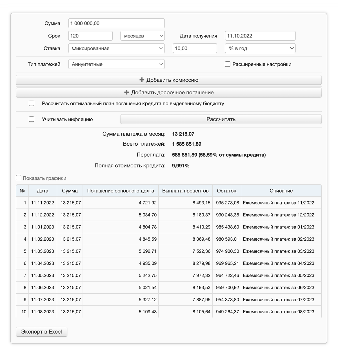
Task: Click the date cell 11.02.2023
Action: pos(43,239)
